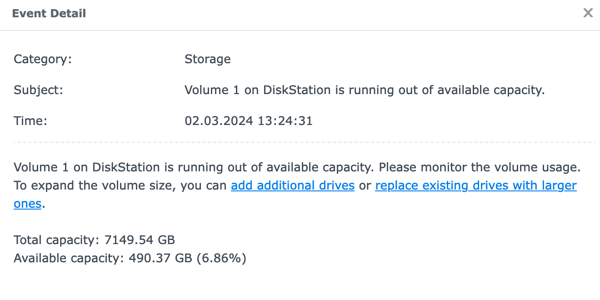Click the "Time:" field label

click(30, 121)
